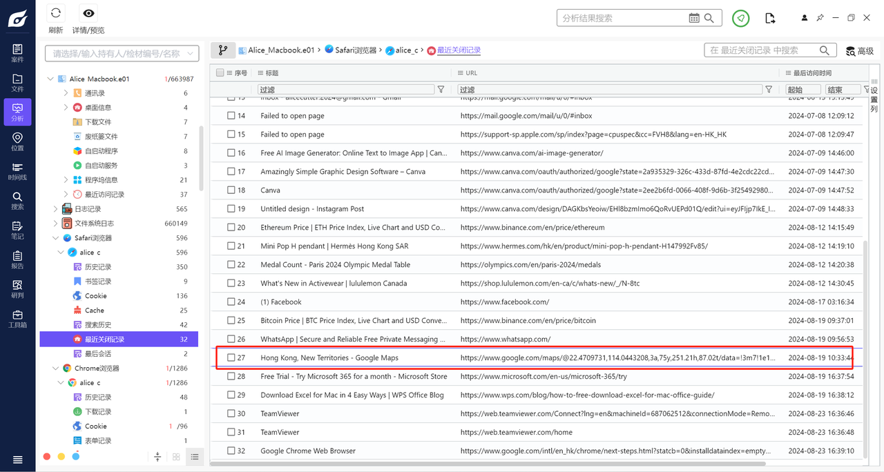Collapse the Chrome浏览器 tree node
This screenshot has height=472, width=884.
click(55, 368)
